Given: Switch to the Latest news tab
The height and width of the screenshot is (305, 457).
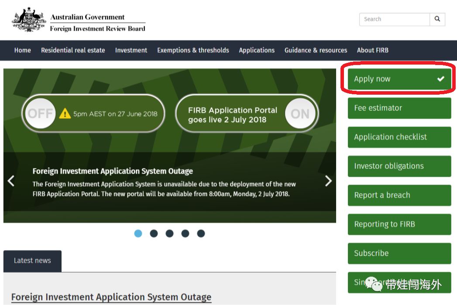Looking at the screenshot, I should coord(32,261).
